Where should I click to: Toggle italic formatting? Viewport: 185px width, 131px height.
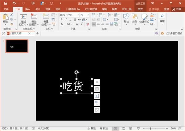[66, 19]
